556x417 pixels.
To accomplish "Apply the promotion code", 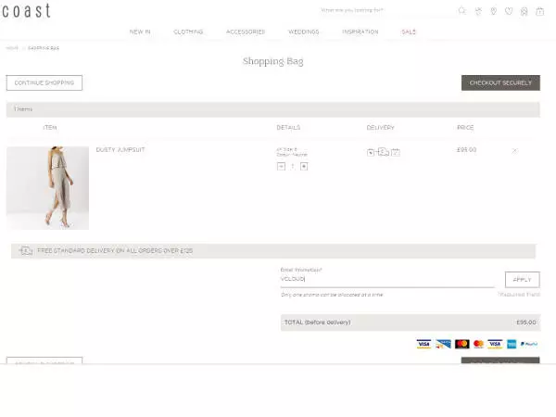I will coord(523,280).
